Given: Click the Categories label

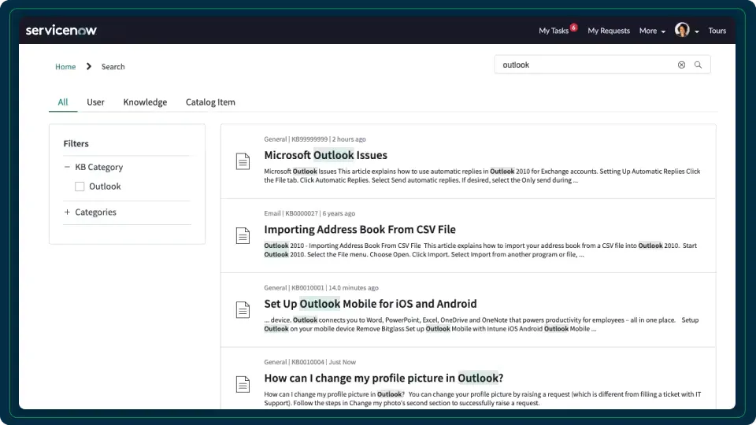Looking at the screenshot, I should [x=95, y=212].
